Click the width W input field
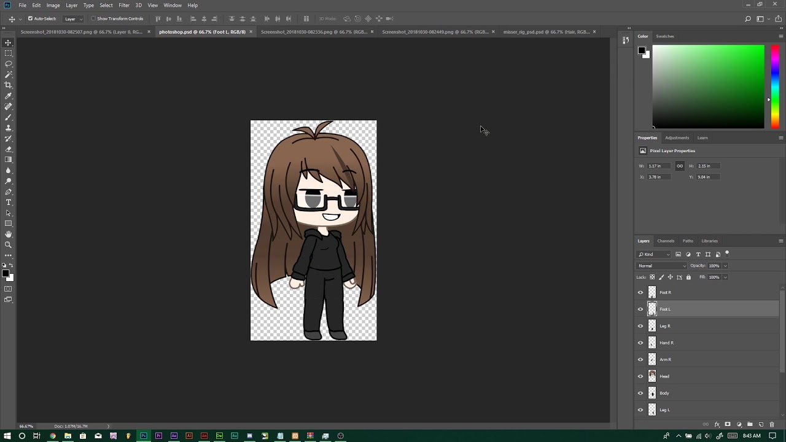 660,166
